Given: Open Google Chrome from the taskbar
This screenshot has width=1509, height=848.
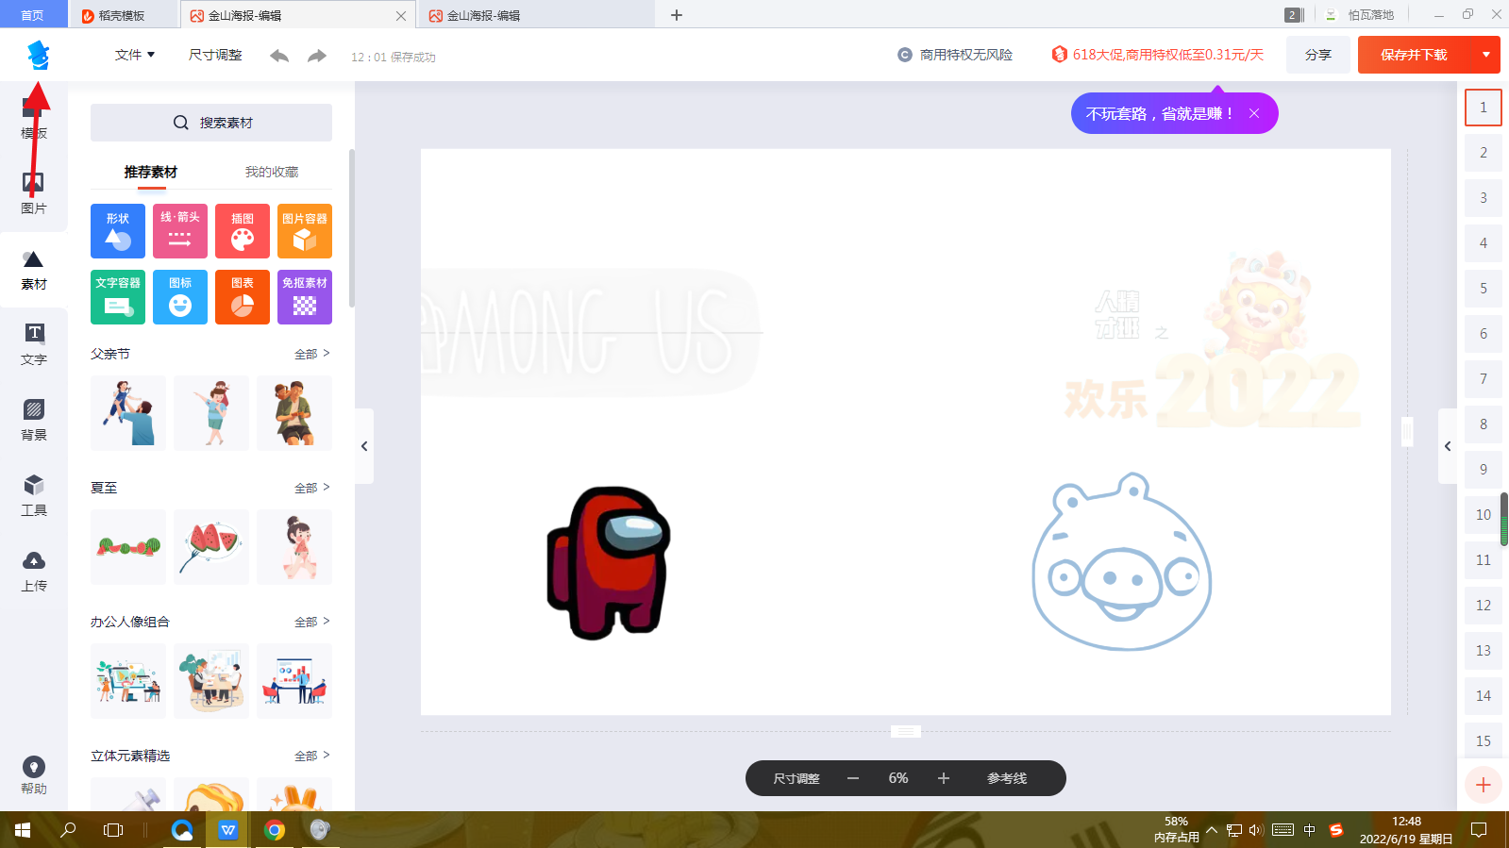Looking at the screenshot, I should tap(275, 830).
